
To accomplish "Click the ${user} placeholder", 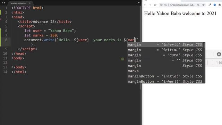I will click(x=82, y=40).
